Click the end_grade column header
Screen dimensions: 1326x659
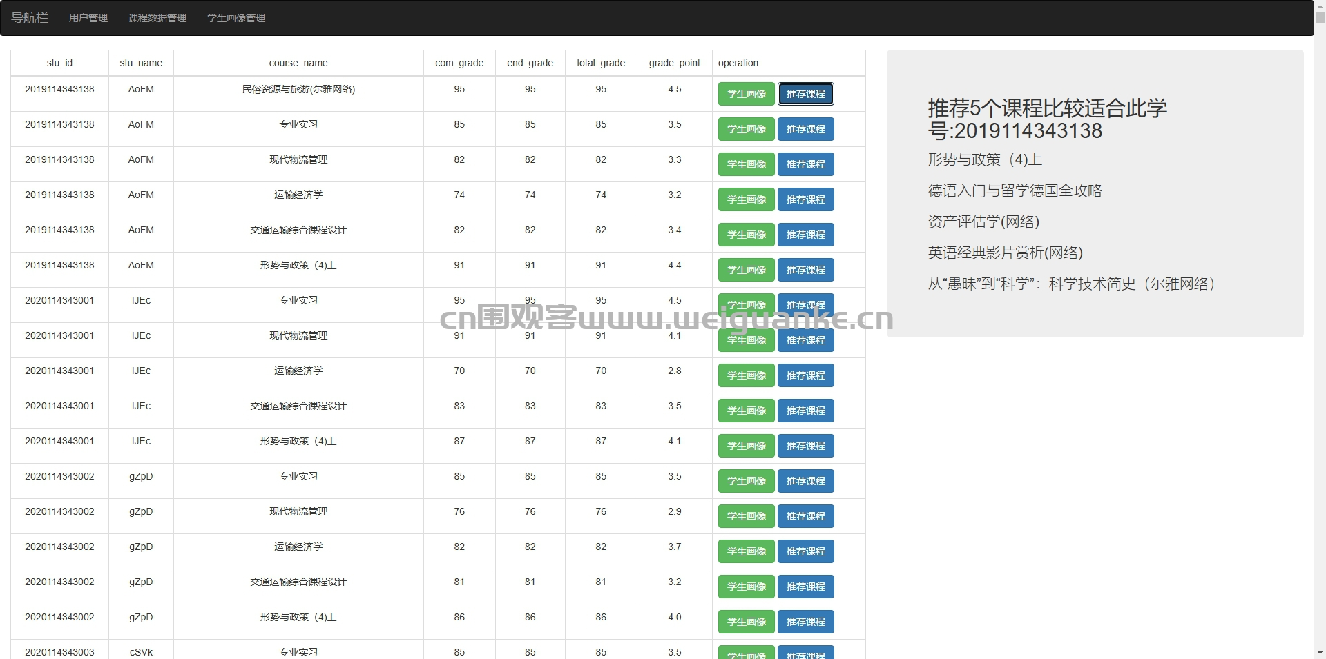[x=530, y=63]
